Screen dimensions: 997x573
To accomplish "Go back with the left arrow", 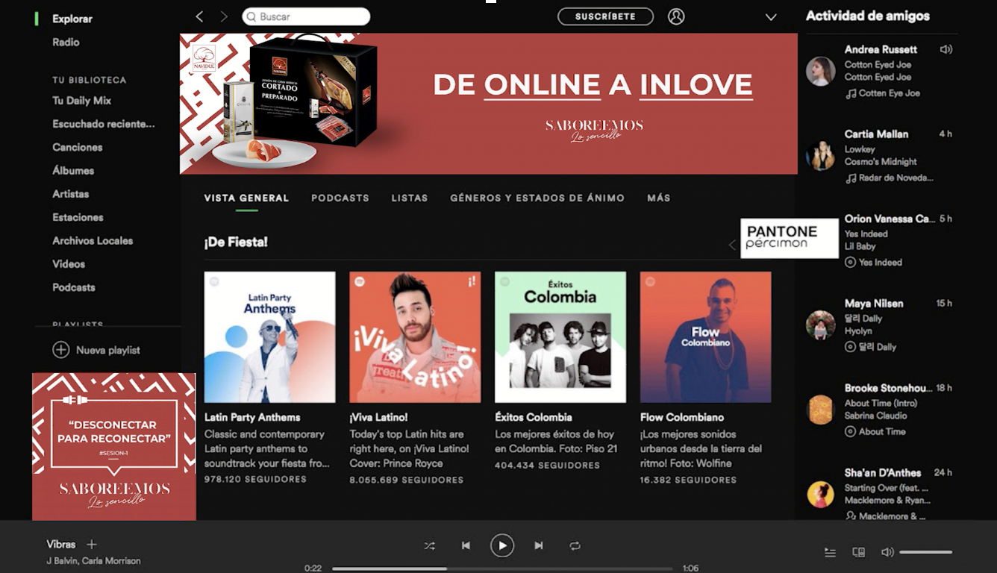I will click(199, 16).
